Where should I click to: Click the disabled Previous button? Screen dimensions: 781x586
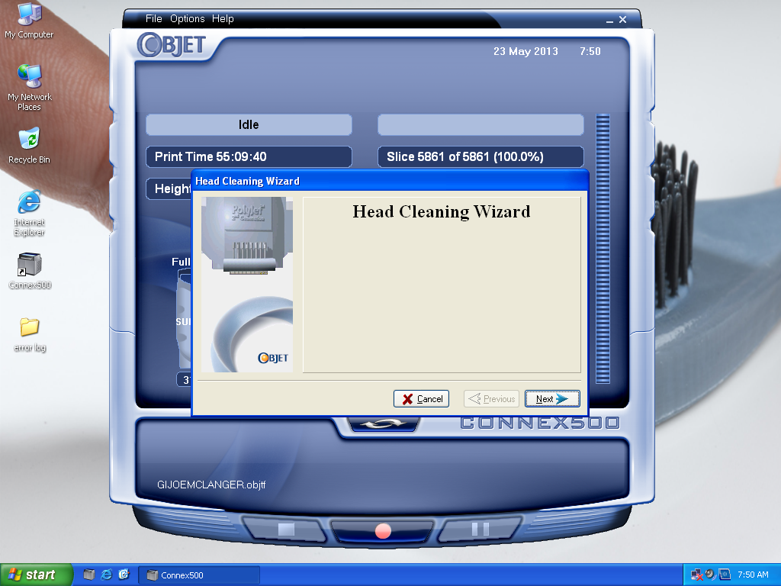point(492,398)
